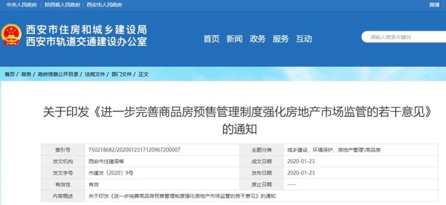Click the 发文字号 label cell
The image size is (446, 205).
(63, 173)
